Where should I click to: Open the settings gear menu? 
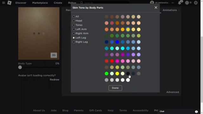[196, 3]
